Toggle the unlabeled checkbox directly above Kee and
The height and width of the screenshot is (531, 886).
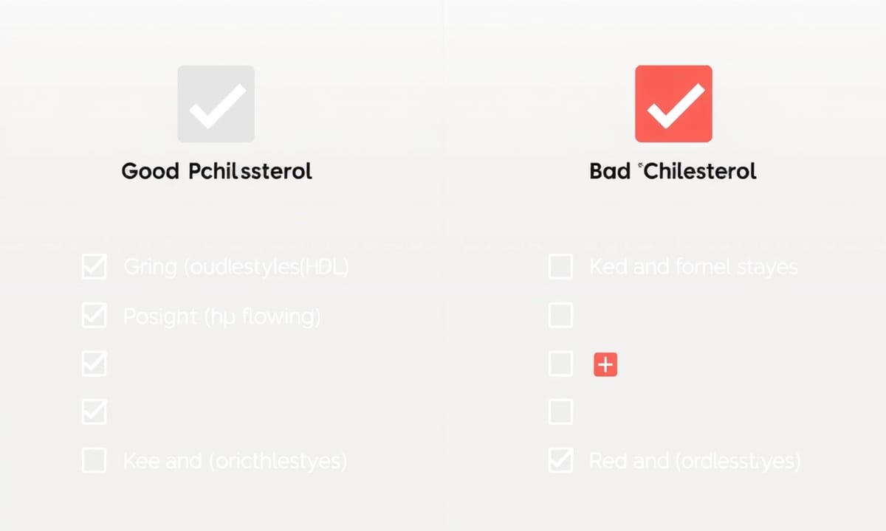pyautogui.click(x=94, y=412)
